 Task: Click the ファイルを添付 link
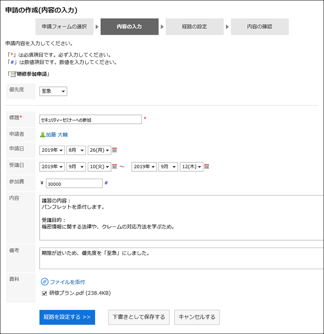tap(67, 282)
